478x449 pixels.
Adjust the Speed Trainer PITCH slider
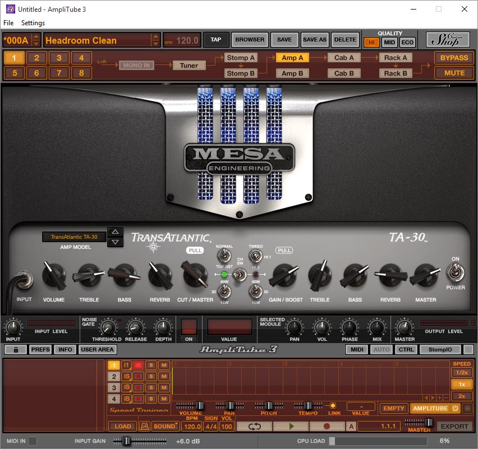[x=269, y=406]
